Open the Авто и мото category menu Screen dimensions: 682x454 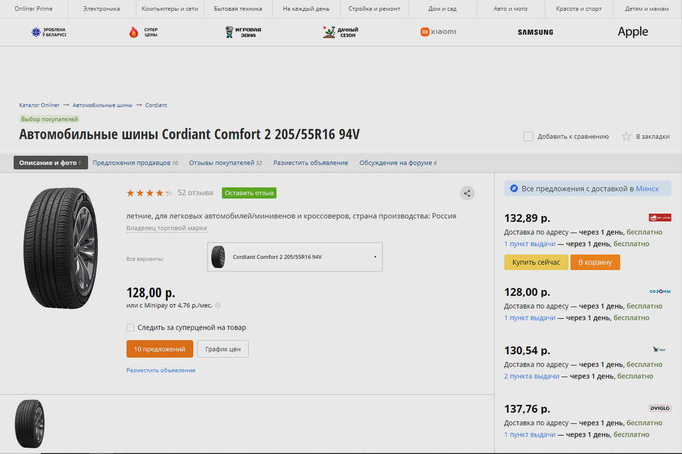tap(511, 9)
